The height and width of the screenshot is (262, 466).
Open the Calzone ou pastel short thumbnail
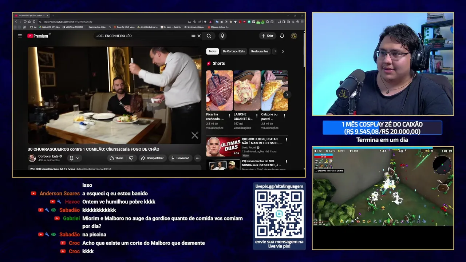275,90
